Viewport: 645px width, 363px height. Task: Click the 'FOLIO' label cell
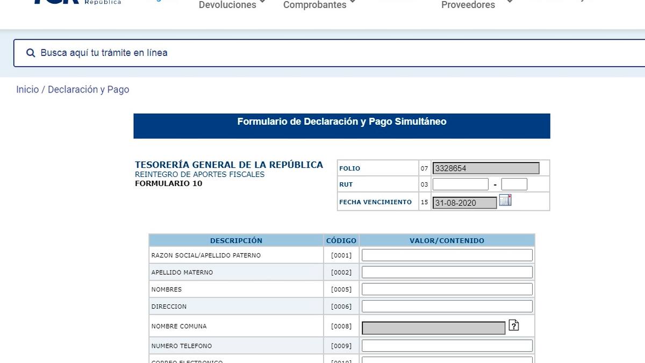point(378,168)
